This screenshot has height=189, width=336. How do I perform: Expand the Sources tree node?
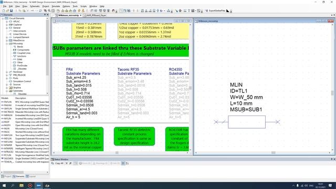coord(7,85)
